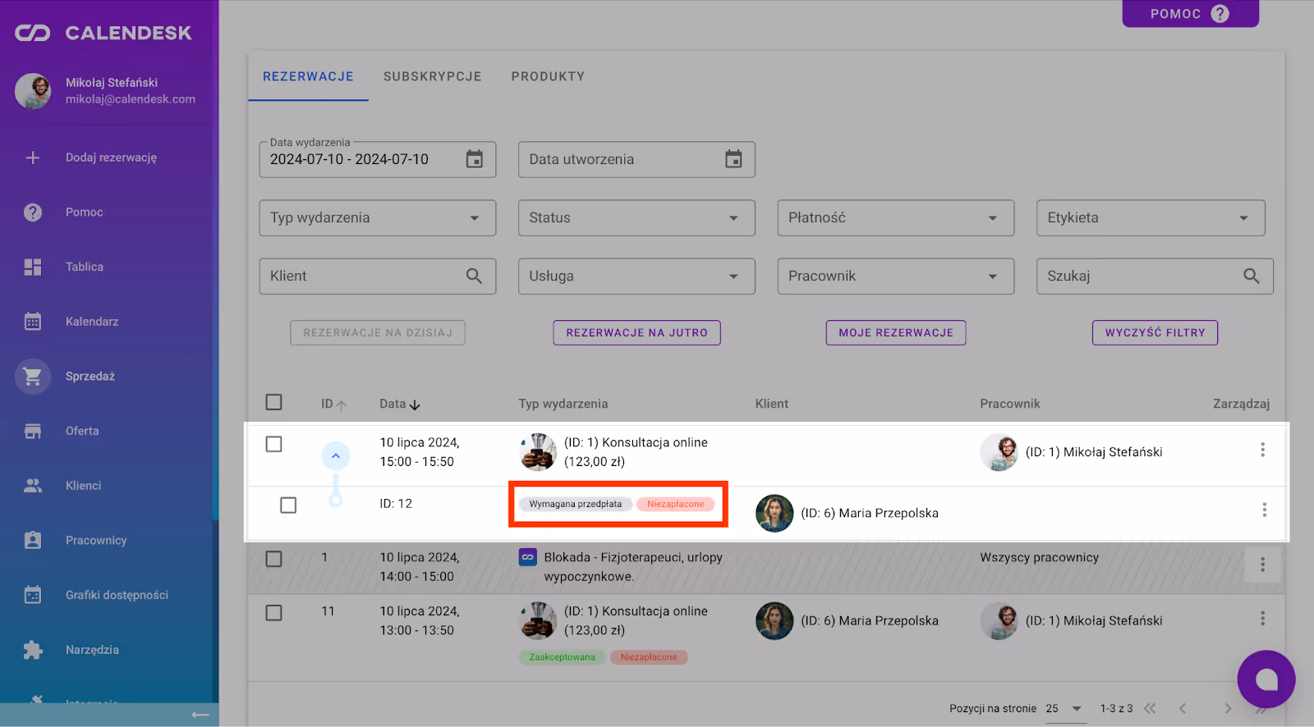
Task: Select all rows with header checkbox
Action: point(274,402)
